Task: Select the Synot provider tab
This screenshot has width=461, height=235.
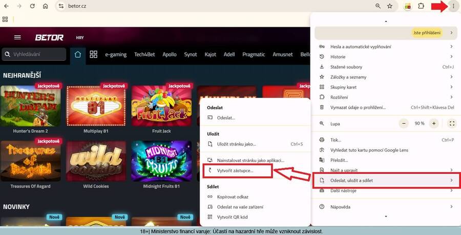Action: click(191, 55)
